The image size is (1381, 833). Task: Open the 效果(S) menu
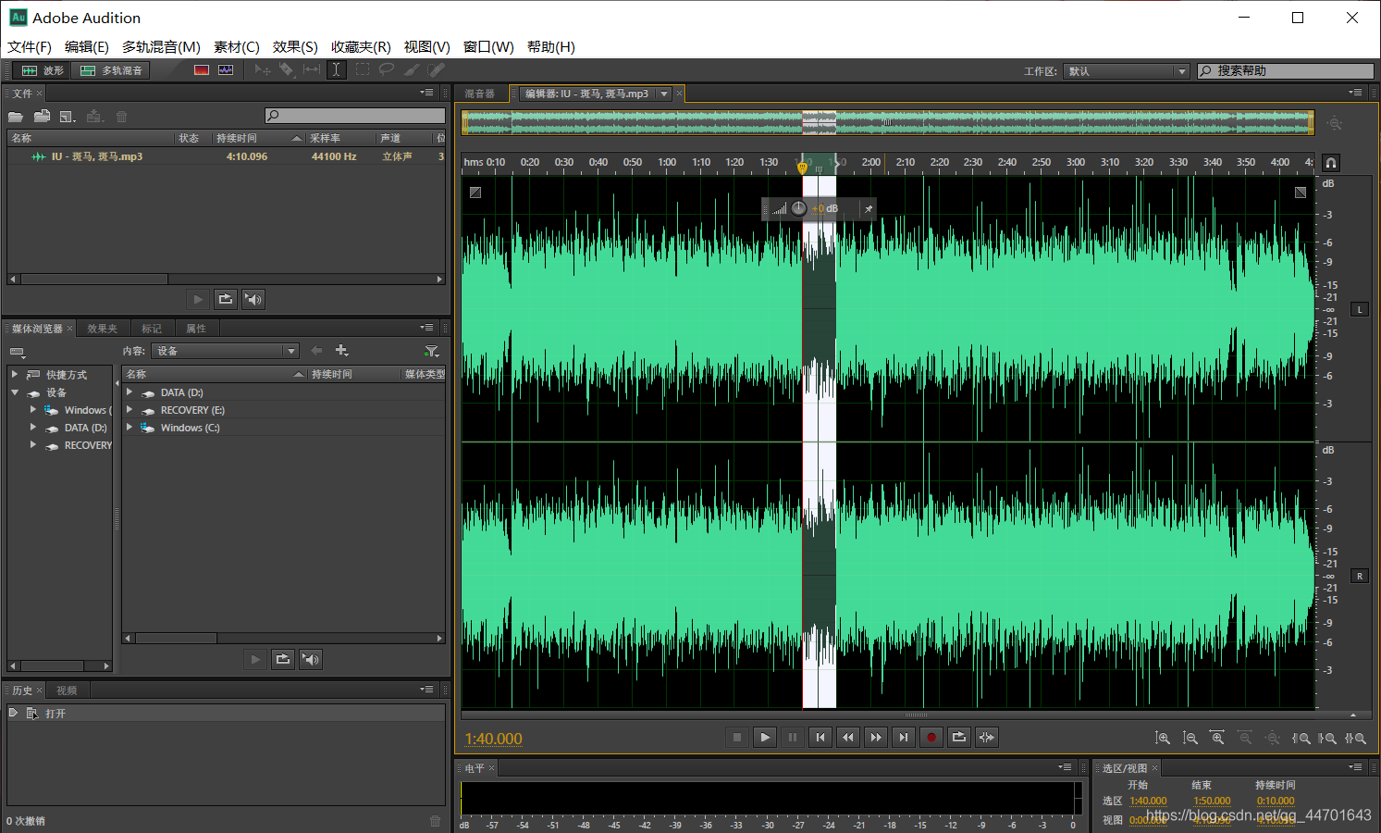(295, 46)
